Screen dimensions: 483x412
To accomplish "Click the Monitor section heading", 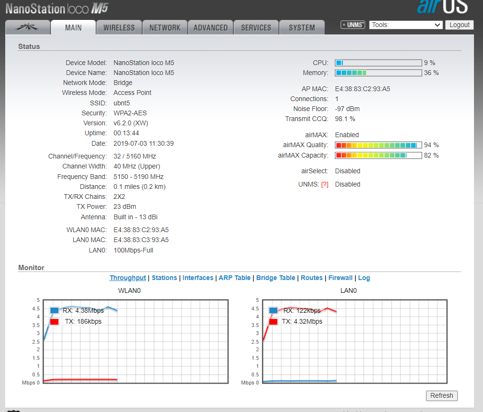I will click(x=31, y=268).
